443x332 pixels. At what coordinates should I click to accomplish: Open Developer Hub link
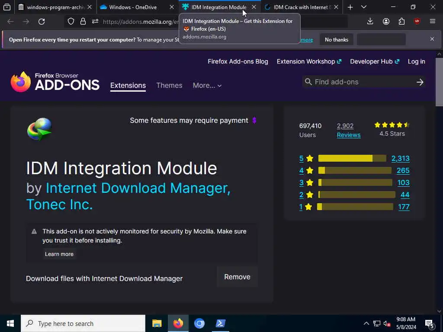[x=375, y=61]
